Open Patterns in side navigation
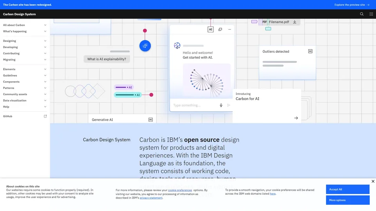The image size is (376, 211). pyautogui.click(x=25, y=88)
